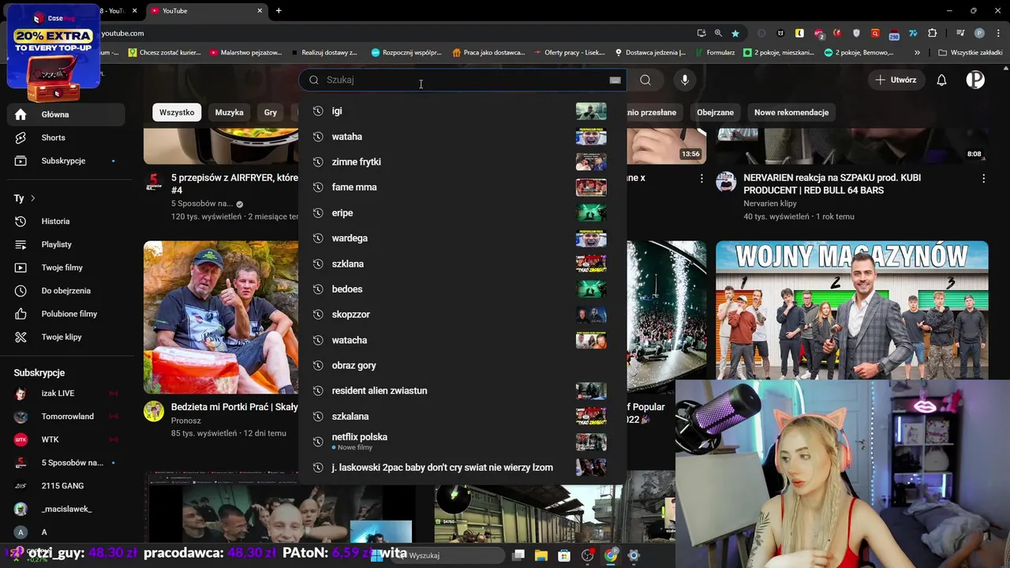Choose search suggestion 'wataha'
Viewport: 1010px width, 568px height.
click(x=462, y=136)
